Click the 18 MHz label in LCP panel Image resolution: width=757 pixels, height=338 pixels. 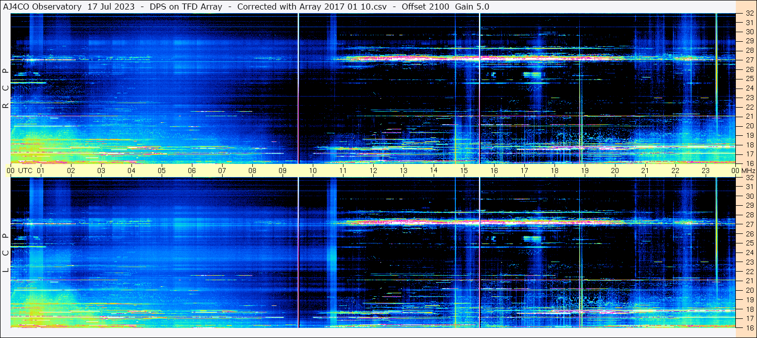(749, 309)
